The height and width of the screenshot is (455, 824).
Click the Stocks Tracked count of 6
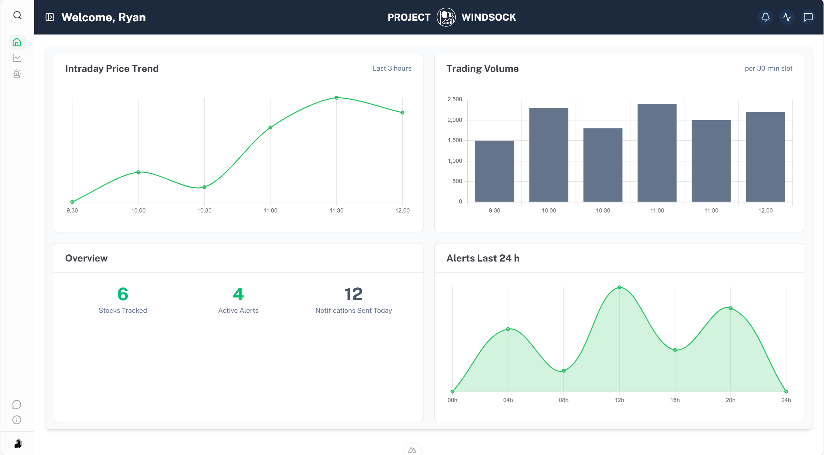click(x=122, y=294)
